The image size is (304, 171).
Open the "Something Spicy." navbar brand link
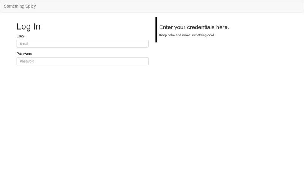click(20, 6)
